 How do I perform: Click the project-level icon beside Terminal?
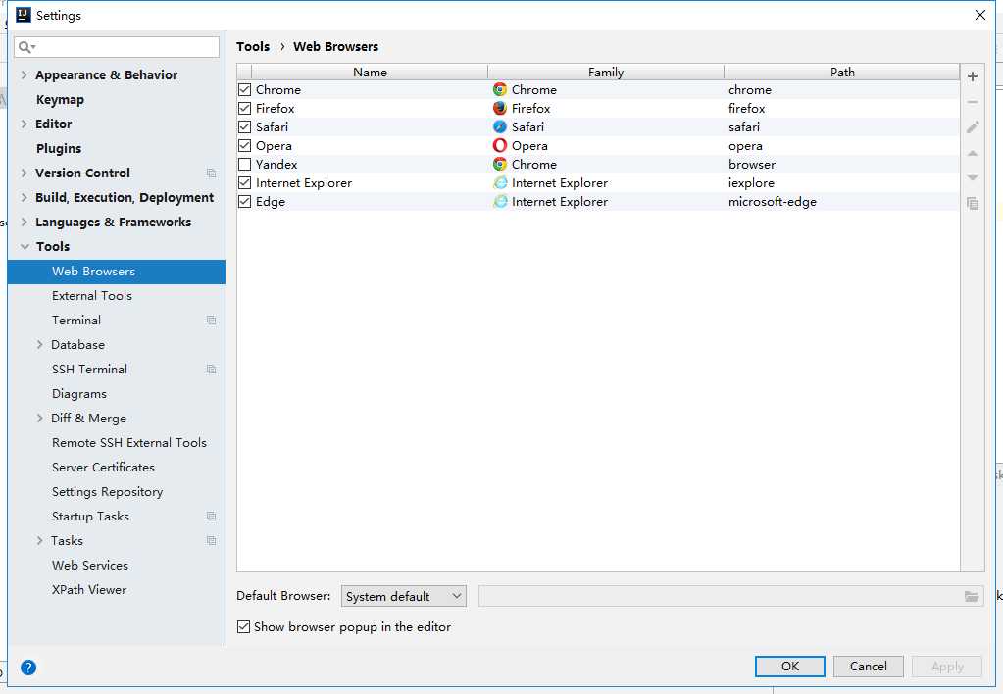point(211,320)
